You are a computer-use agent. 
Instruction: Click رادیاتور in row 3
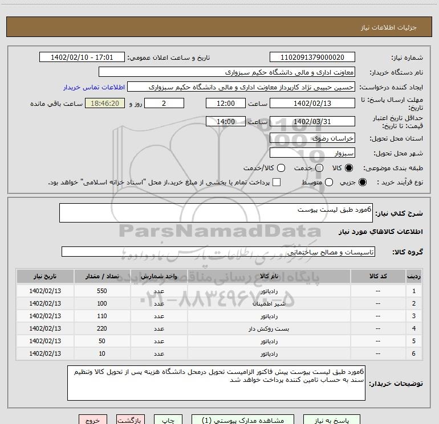269,316
